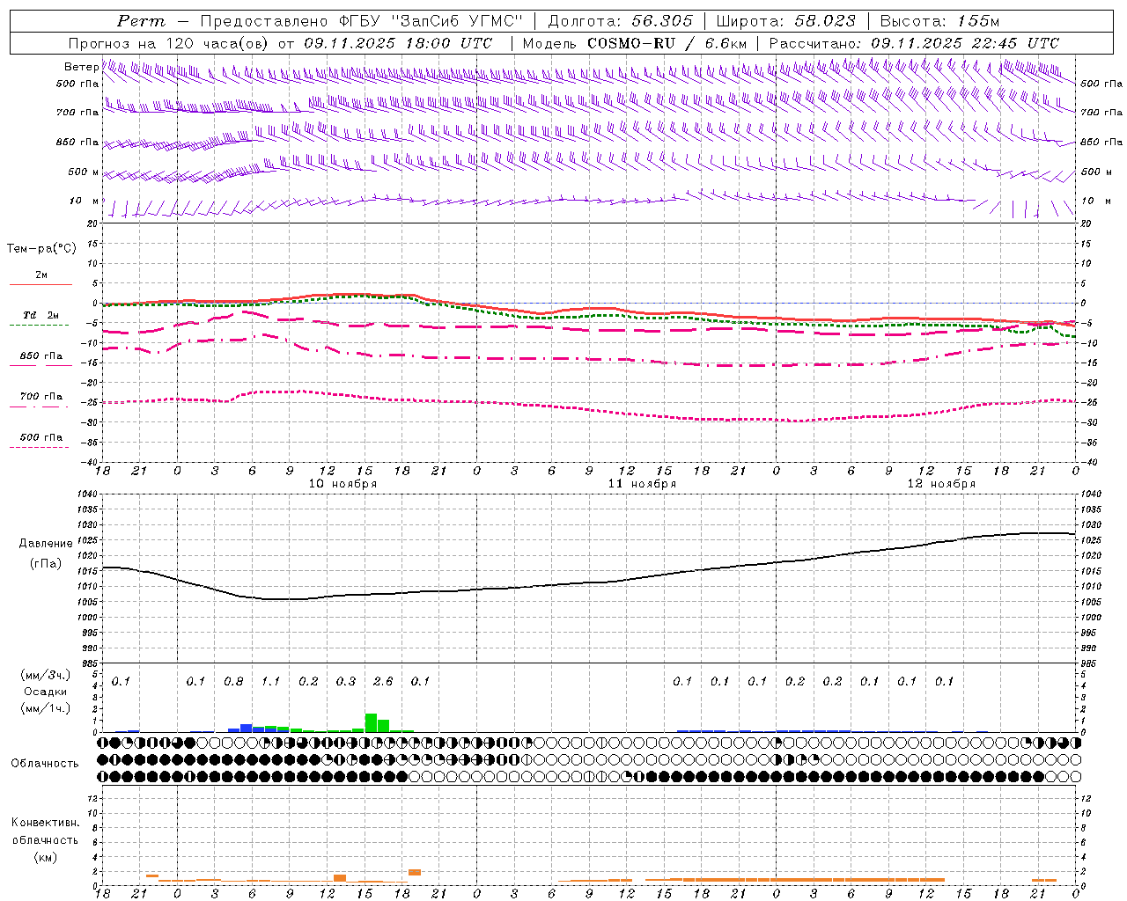Image resolution: width=1127 pixels, height=901 pixels.
Task: Select the Высота: 155м text
Action: tap(939, 21)
